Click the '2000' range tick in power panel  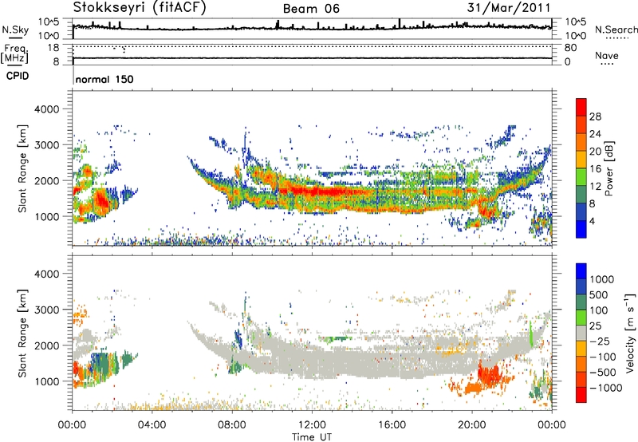[46, 180]
